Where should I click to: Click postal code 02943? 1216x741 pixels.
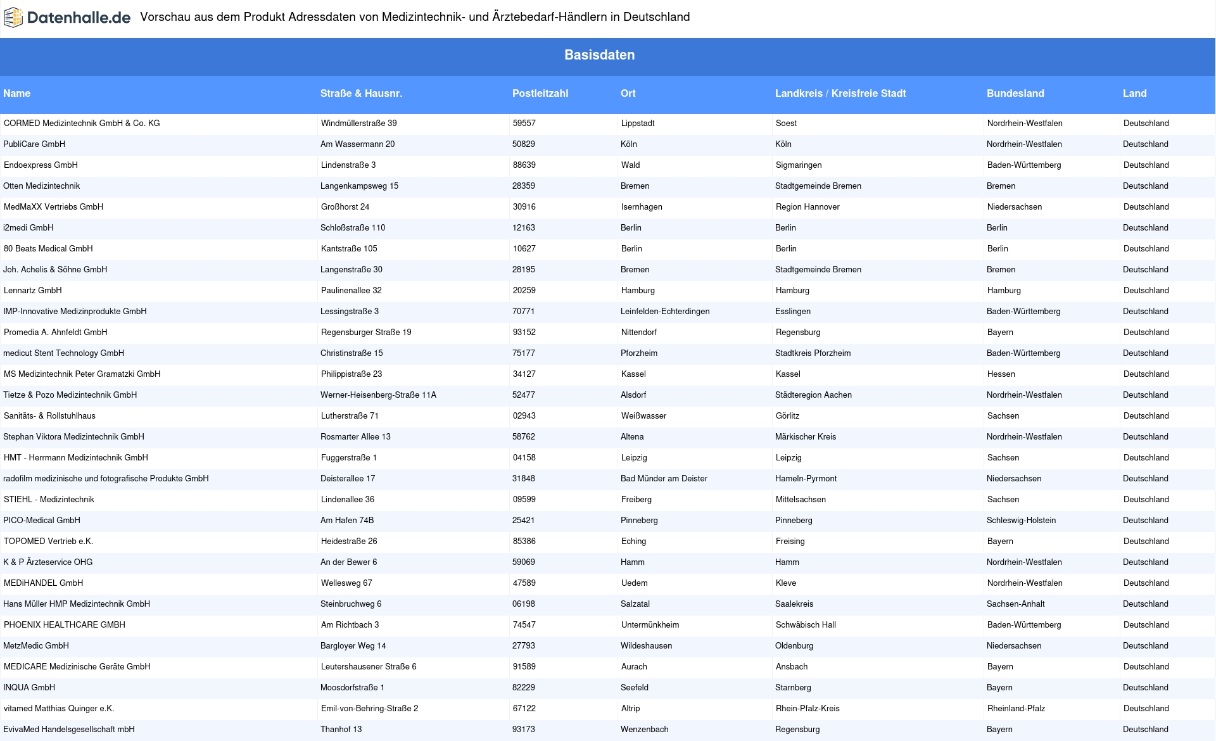pyautogui.click(x=524, y=416)
